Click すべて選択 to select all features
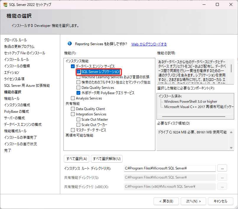This screenshot has height=209, width=238. (76, 159)
